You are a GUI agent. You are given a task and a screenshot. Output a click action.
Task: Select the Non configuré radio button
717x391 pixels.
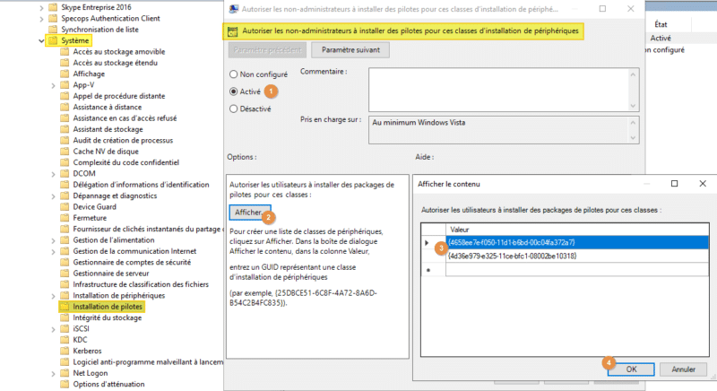[x=235, y=74]
